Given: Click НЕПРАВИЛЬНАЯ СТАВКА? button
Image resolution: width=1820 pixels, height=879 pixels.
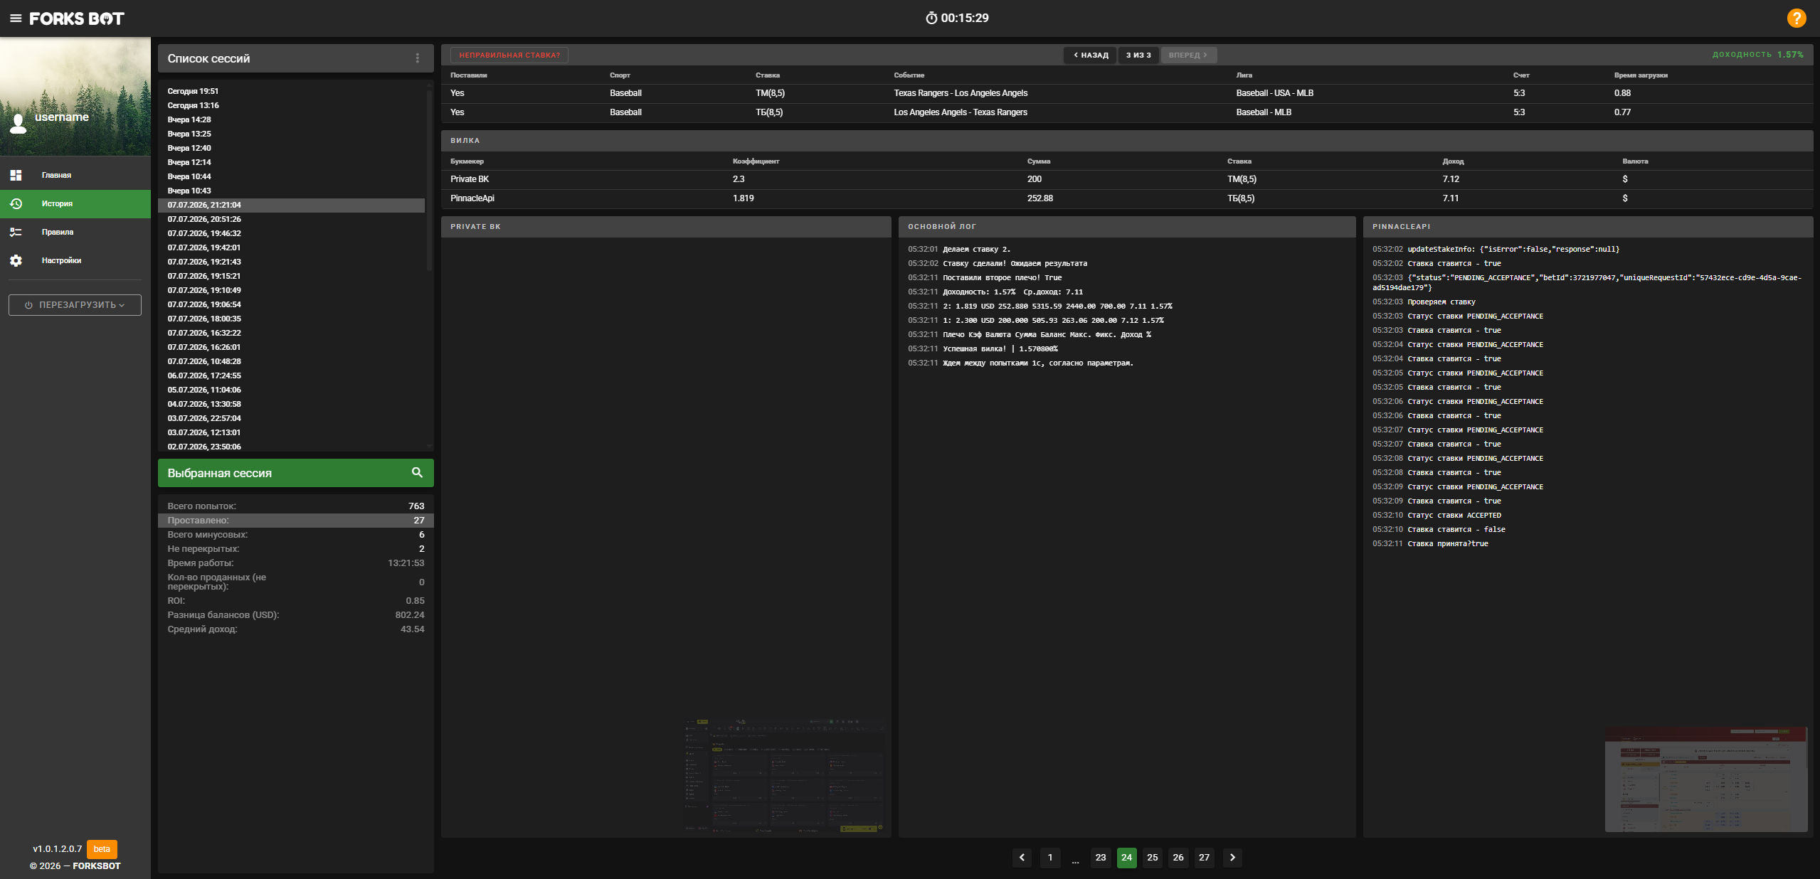Looking at the screenshot, I should pos(509,55).
